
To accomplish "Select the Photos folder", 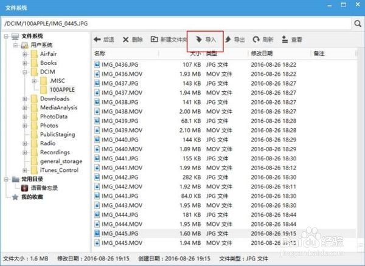I will (49, 126).
